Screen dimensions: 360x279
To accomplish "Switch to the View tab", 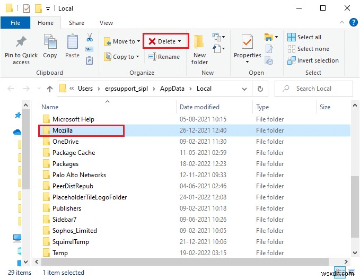I will tap(106, 23).
